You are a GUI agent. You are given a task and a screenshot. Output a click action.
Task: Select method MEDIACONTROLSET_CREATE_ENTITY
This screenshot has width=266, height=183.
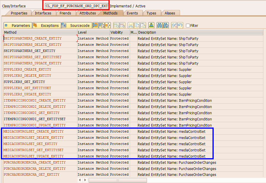pyautogui.click(x=34, y=131)
